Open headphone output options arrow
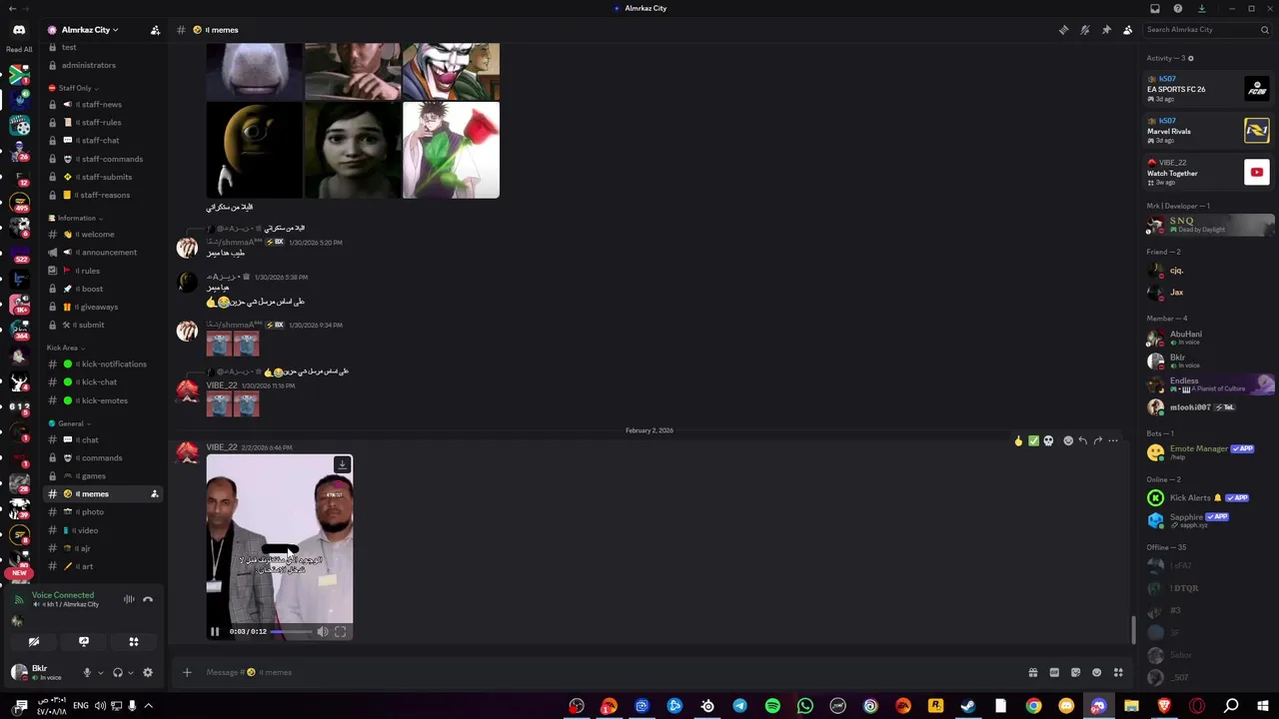Screen dimensions: 1279x719 [131, 673]
